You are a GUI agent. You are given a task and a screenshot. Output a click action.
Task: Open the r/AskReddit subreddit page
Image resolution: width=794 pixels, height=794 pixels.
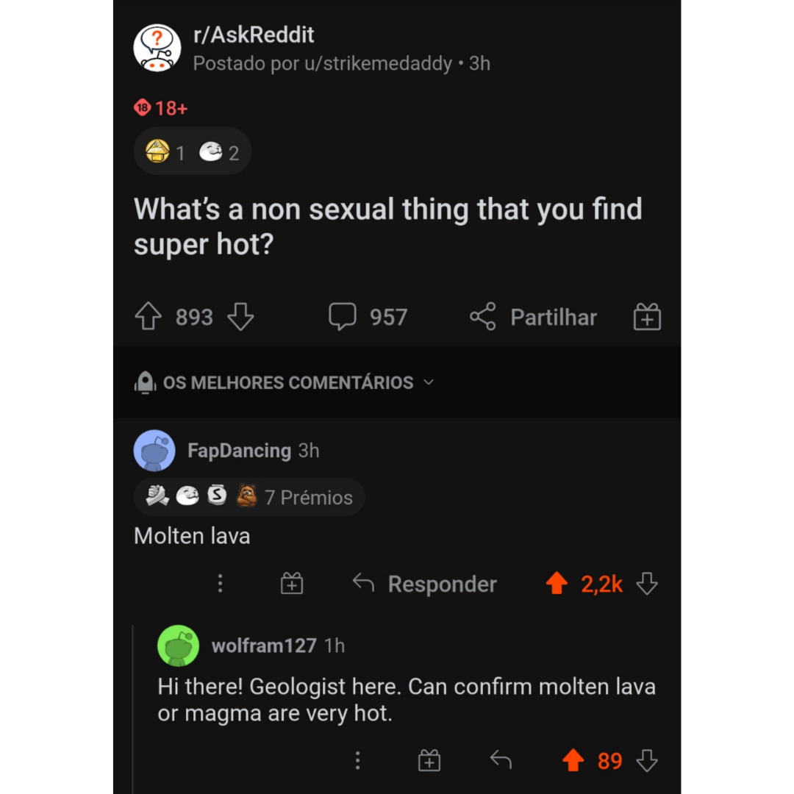click(x=254, y=35)
